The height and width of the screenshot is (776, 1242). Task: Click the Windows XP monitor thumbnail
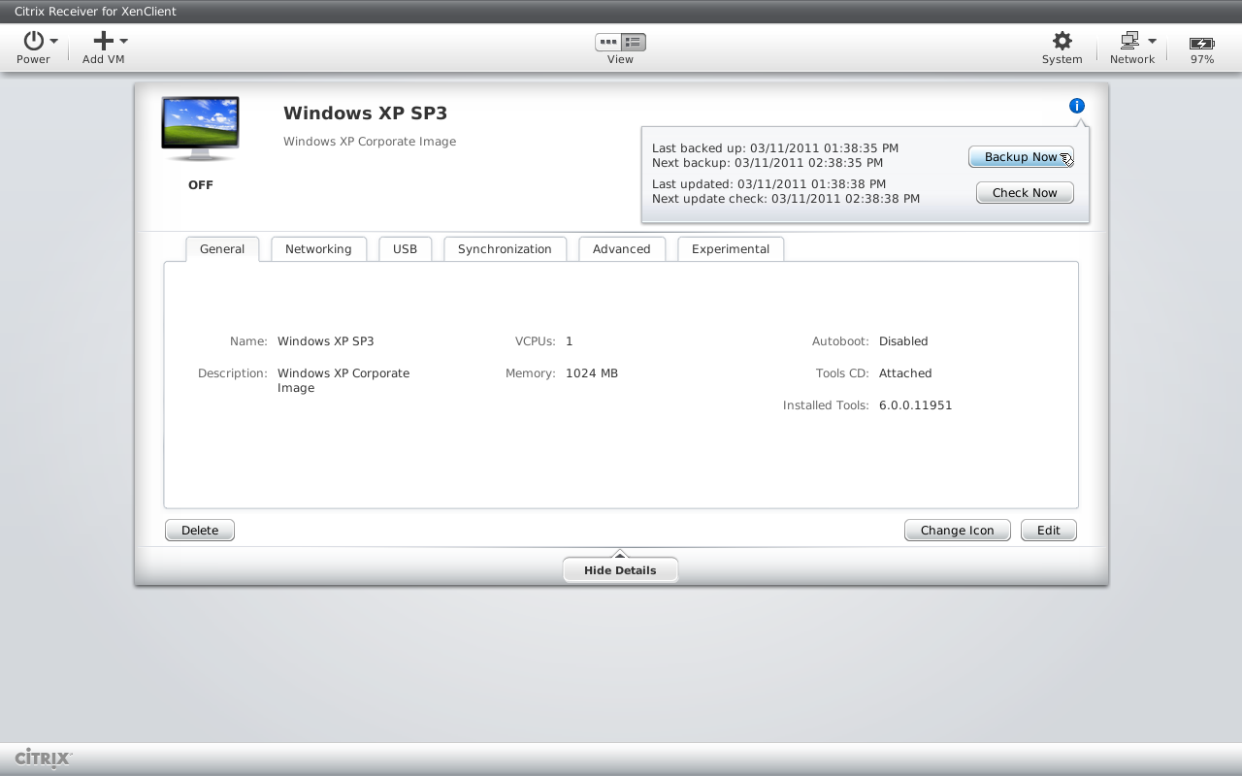click(x=200, y=128)
